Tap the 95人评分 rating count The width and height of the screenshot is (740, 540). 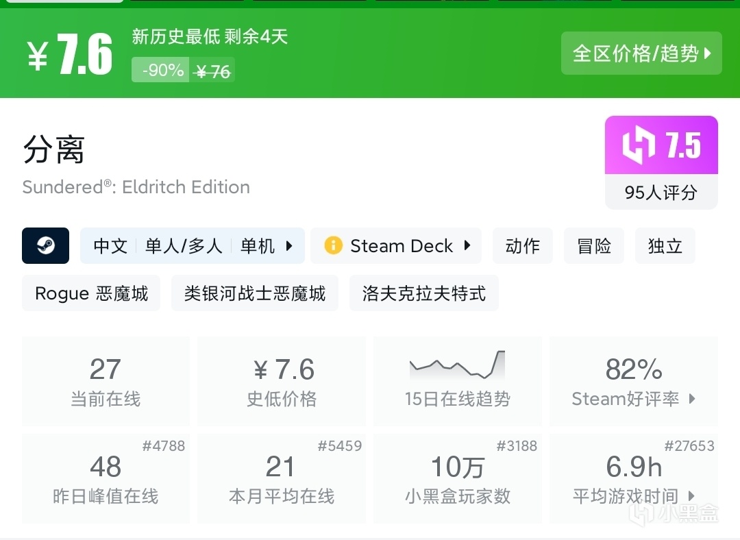click(x=661, y=193)
